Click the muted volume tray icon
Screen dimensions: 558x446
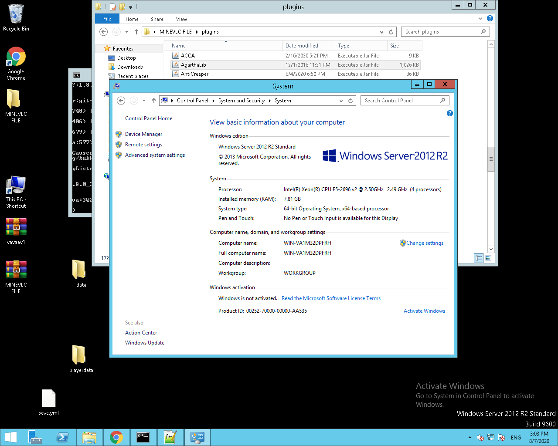point(480,437)
